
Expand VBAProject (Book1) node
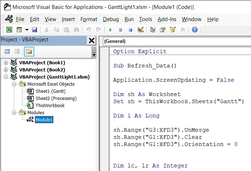pyautogui.click(x=6, y=62)
